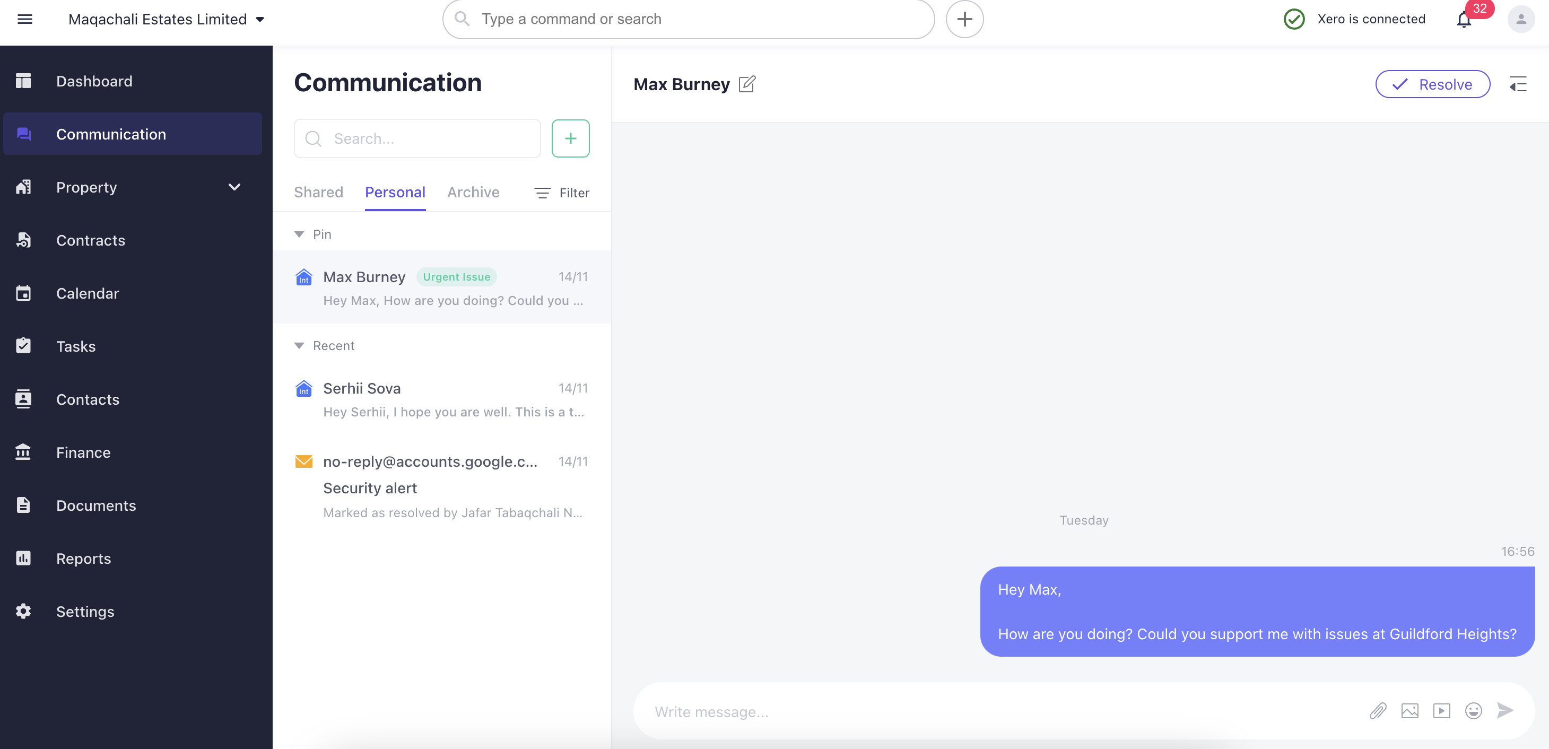Switch to the Shared tab
The width and height of the screenshot is (1549, 749).
pos(318,191)
